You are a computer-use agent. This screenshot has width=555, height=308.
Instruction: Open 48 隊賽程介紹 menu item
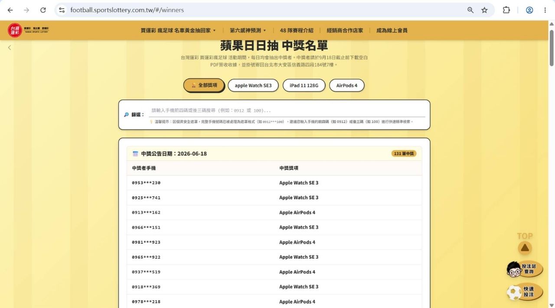coord(297,30)
